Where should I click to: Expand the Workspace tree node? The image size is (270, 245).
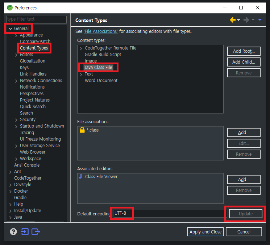16,159
